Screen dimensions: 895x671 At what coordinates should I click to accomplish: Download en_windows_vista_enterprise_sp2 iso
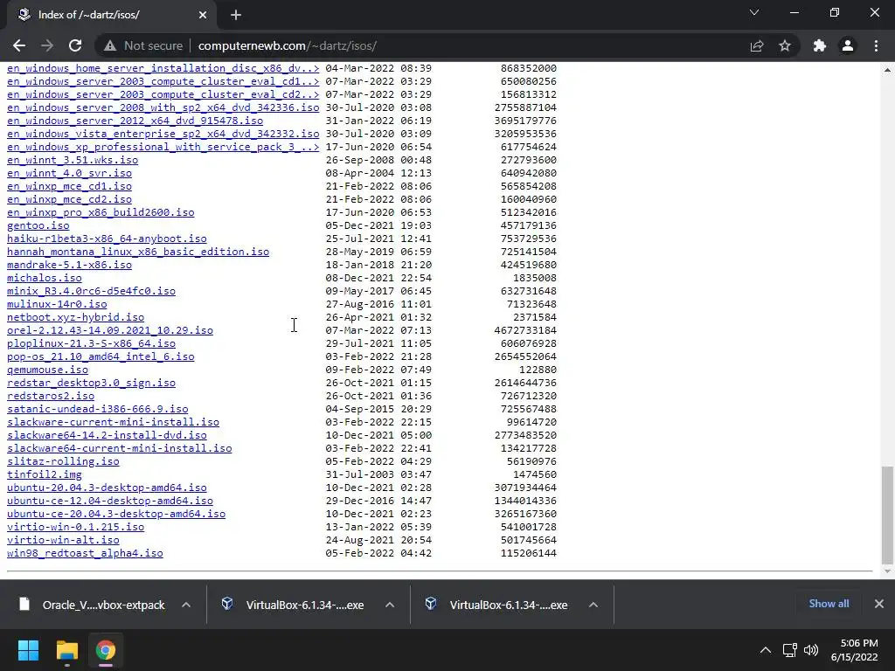[163, 134]
